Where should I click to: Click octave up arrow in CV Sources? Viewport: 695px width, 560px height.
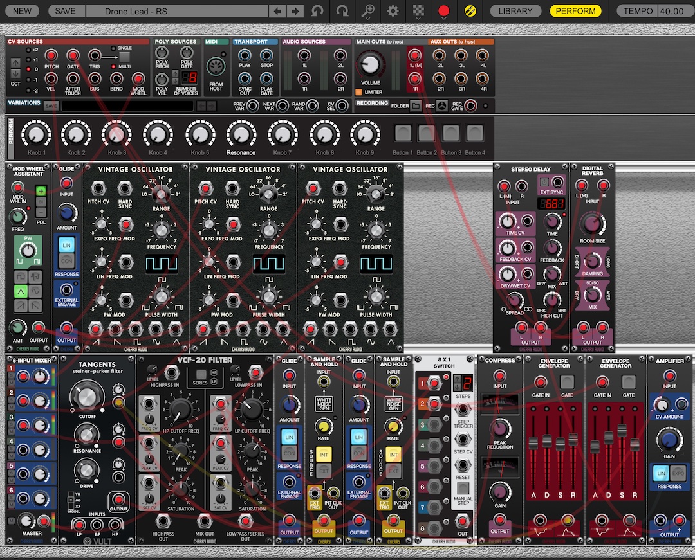pos(15,63)
